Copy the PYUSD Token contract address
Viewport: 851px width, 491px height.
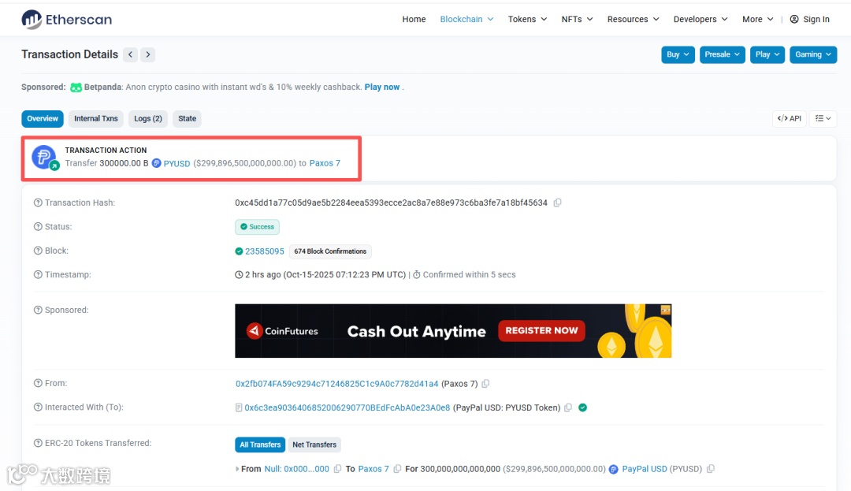pos(568,407)
